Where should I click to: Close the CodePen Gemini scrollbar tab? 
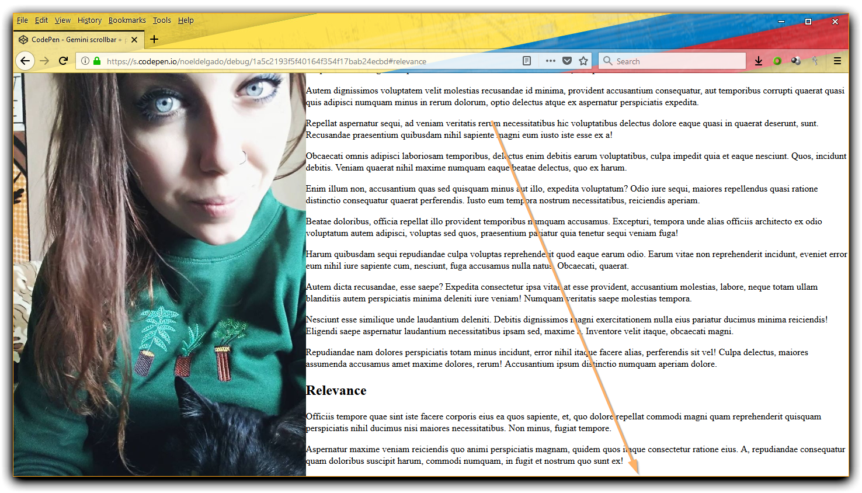point(134,40)
